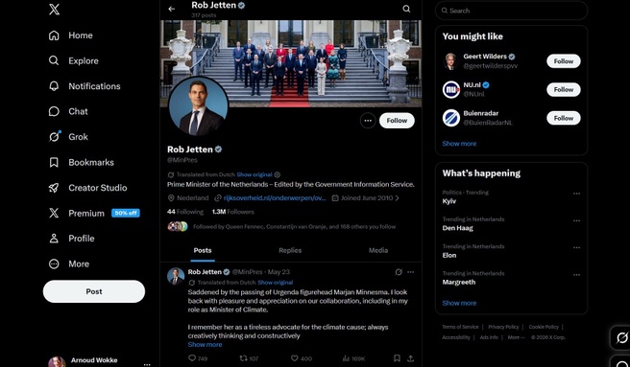Open the Explore section
630x367 pixels.
pos(74,60)
